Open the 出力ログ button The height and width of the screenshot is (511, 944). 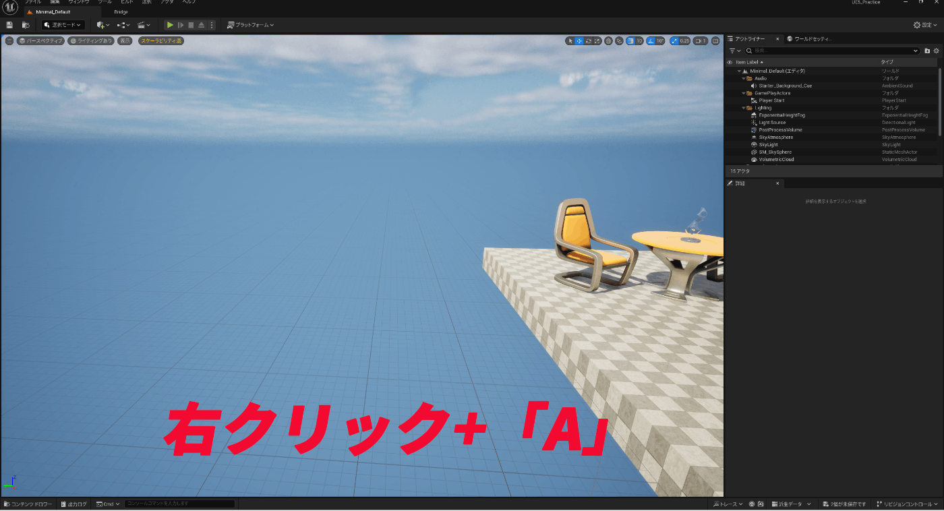click(73, 504)
